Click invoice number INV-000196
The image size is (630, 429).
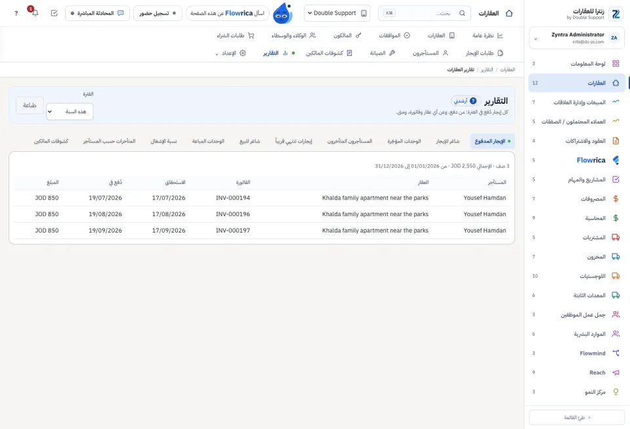pyautogui.click(x=233, y=214)
